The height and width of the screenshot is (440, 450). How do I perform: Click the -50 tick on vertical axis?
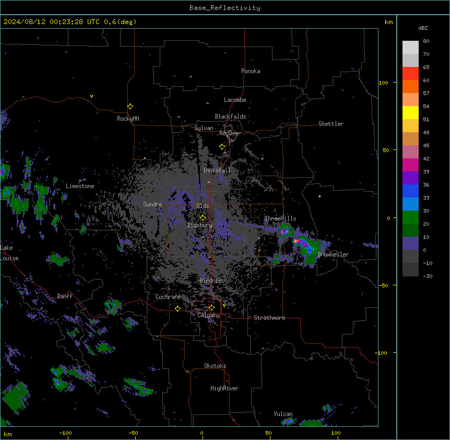383,285
